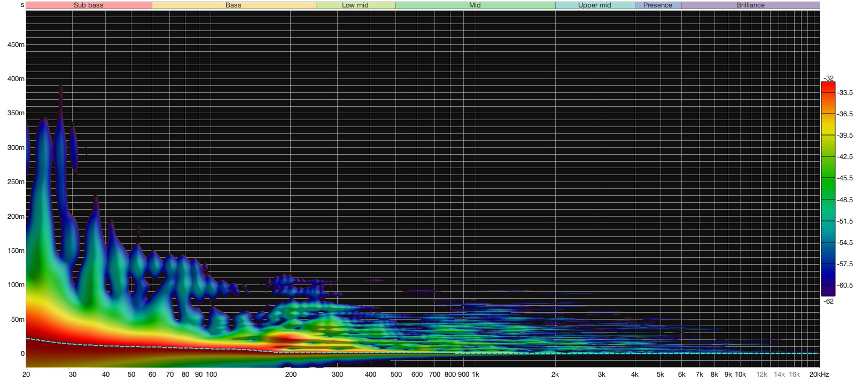Click the 7k frequency axis label
This screenshot has width=855, height=381.
coord(699,374)
